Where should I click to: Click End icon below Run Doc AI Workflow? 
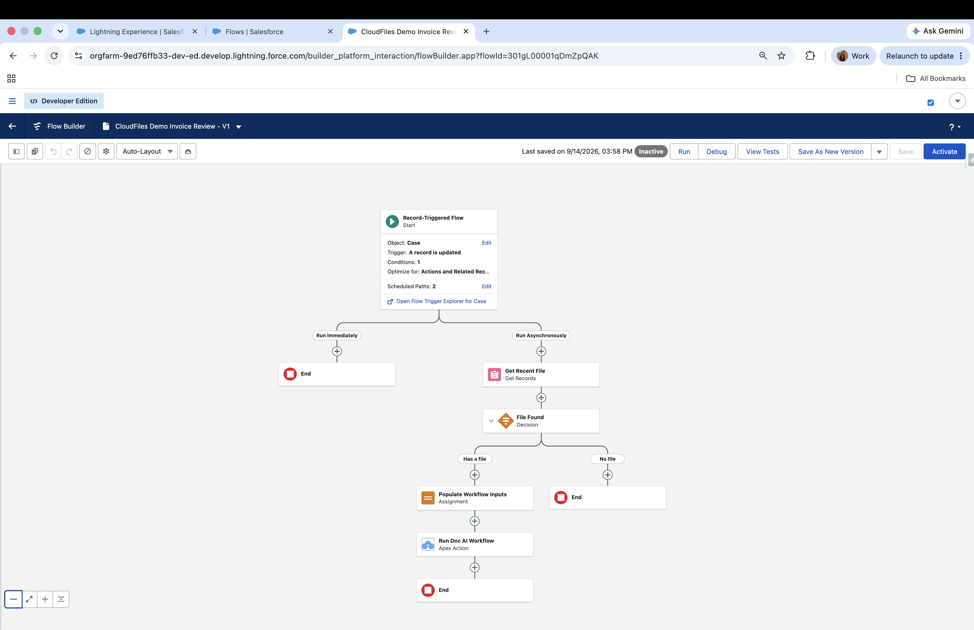(x=428, y=590)
